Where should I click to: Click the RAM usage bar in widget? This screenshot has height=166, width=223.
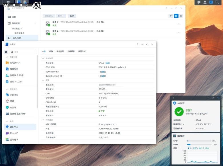tap(199, 145)
